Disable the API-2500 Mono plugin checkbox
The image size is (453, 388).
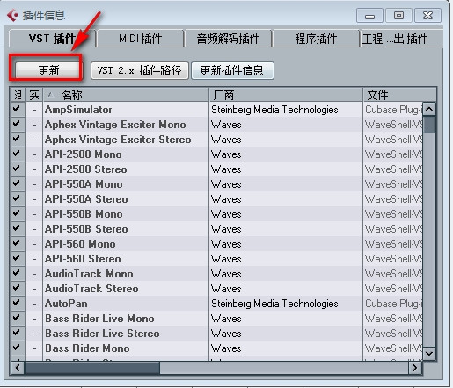(17, 154)
